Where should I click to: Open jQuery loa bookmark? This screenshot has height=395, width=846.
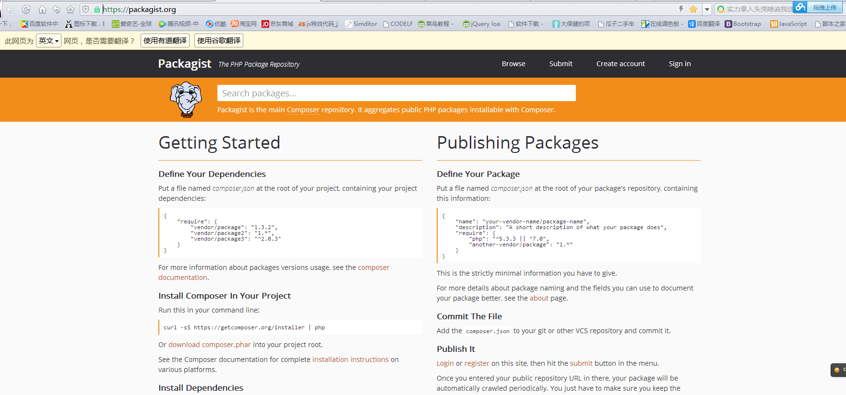pos(481,23)
